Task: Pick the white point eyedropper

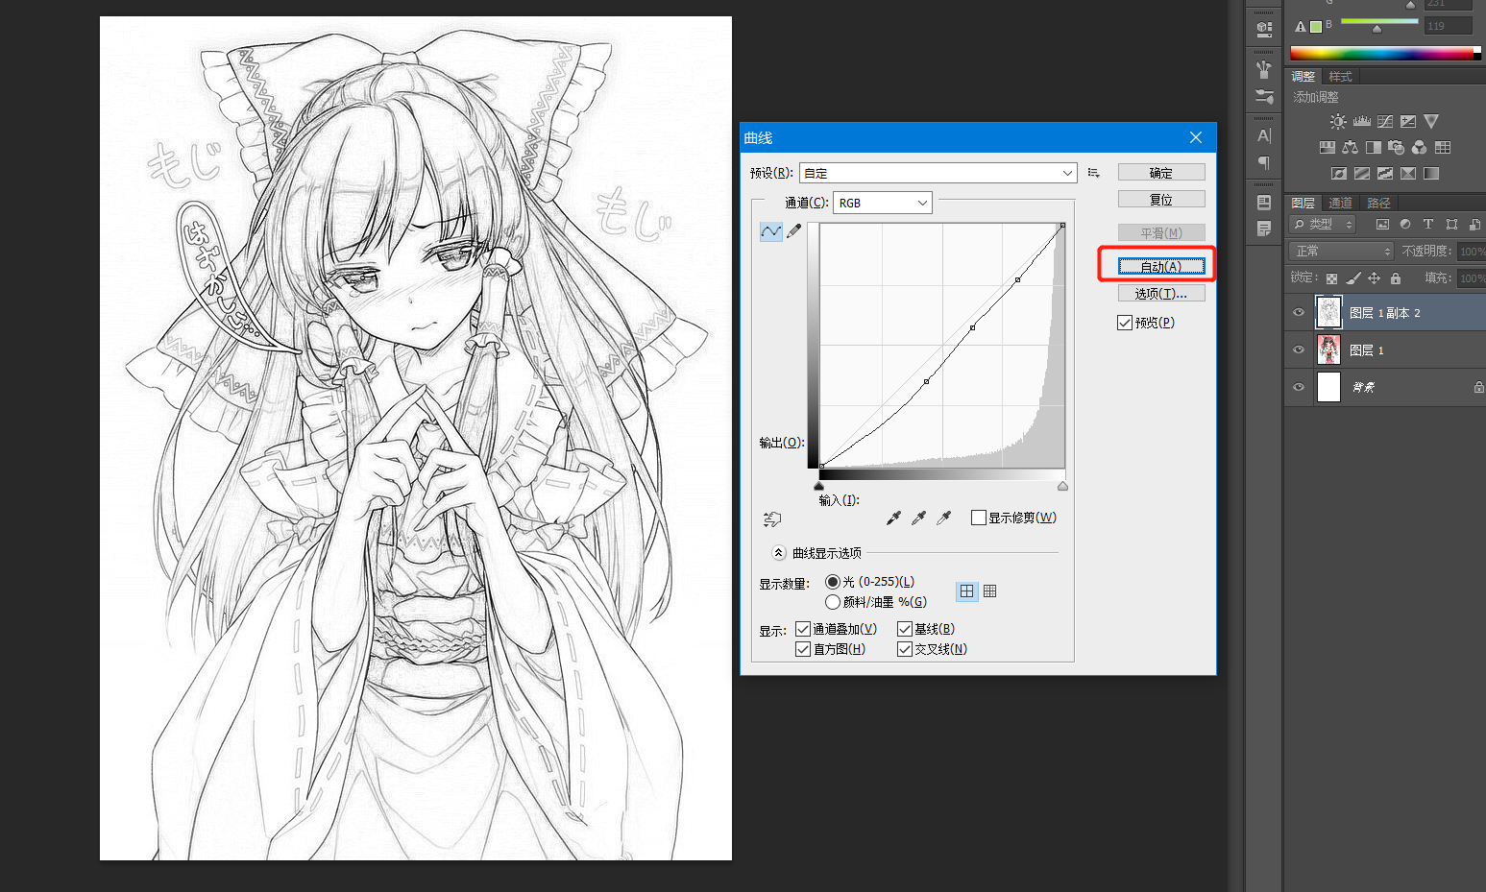Action: click(943, 518)
